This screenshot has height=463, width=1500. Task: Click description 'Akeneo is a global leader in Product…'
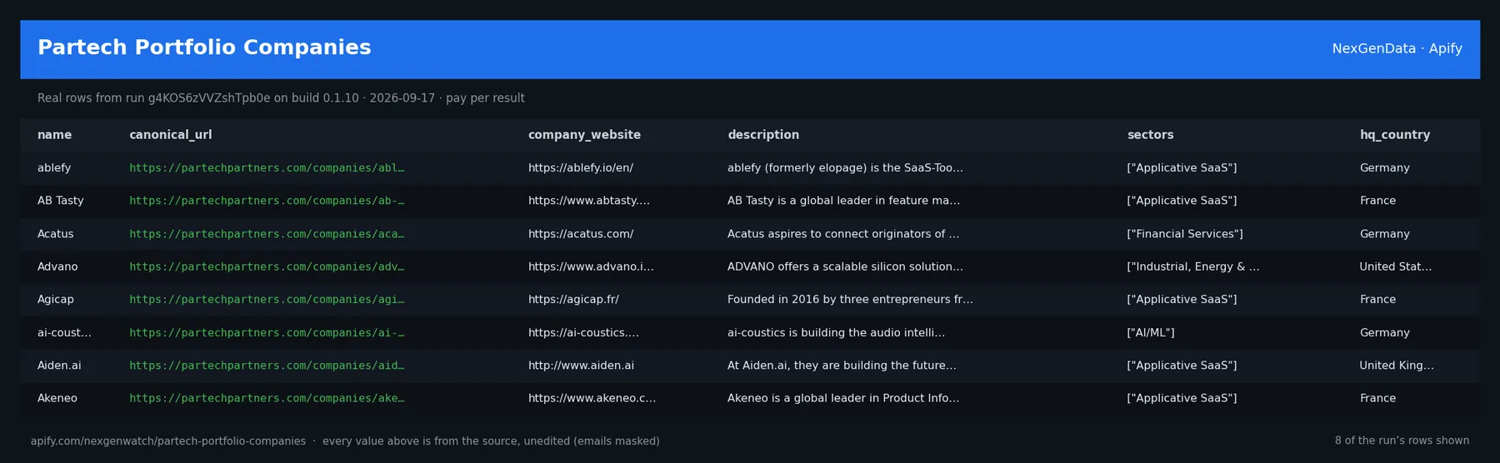[x=843, y=398]
